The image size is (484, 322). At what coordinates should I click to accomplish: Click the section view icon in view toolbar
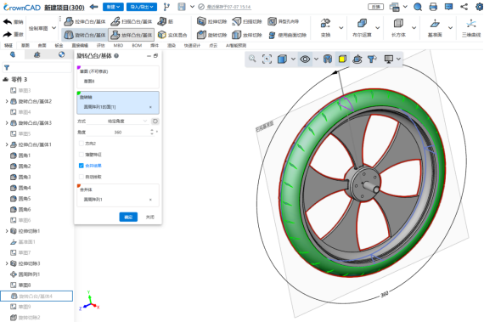tap(328, 59)
